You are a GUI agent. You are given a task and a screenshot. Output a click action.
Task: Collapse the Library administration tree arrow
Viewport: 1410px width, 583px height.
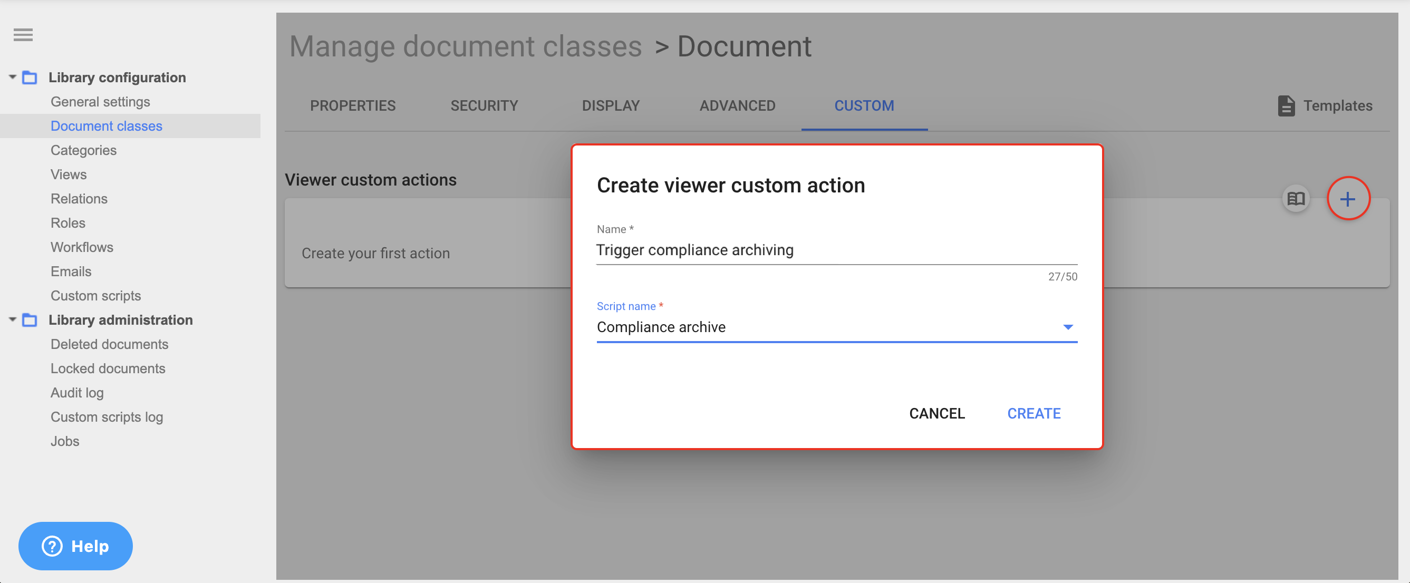tap(12, 319)
